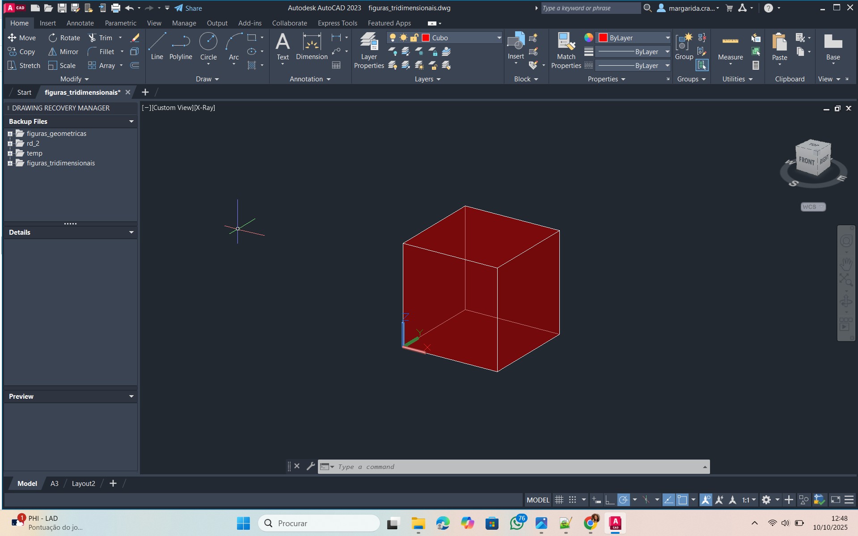Click the WCS coordinate system button
858x536 pixels.
[812, 207]
